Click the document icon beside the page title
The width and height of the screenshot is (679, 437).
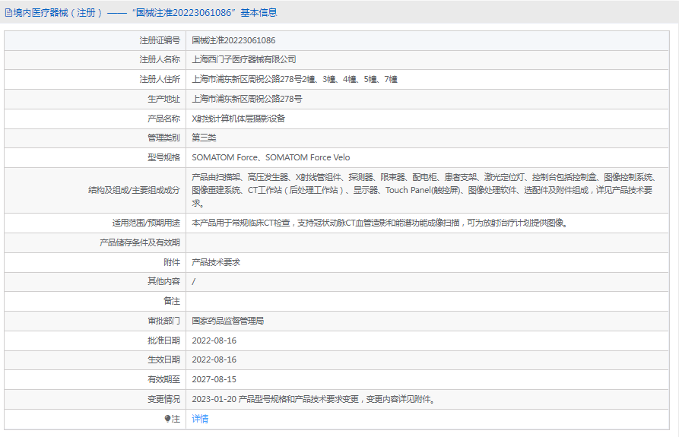point(8,13)
